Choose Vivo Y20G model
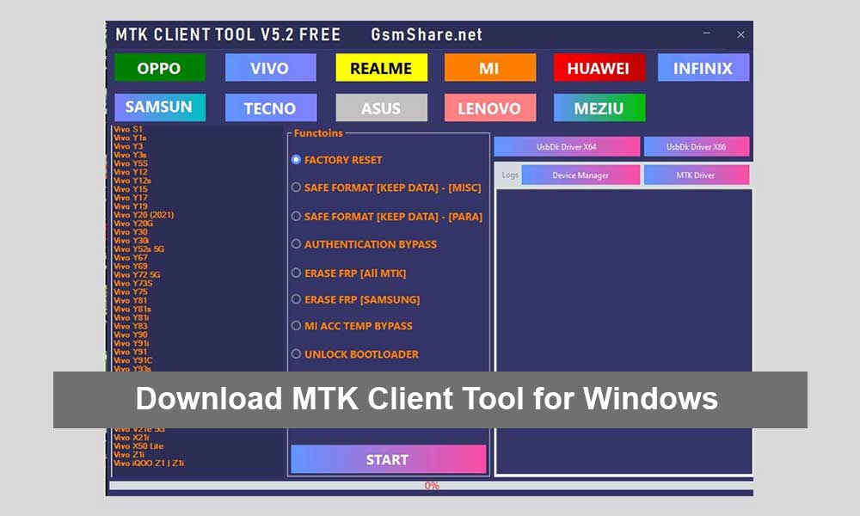The image size is (860, 516). tap(133, 224)
